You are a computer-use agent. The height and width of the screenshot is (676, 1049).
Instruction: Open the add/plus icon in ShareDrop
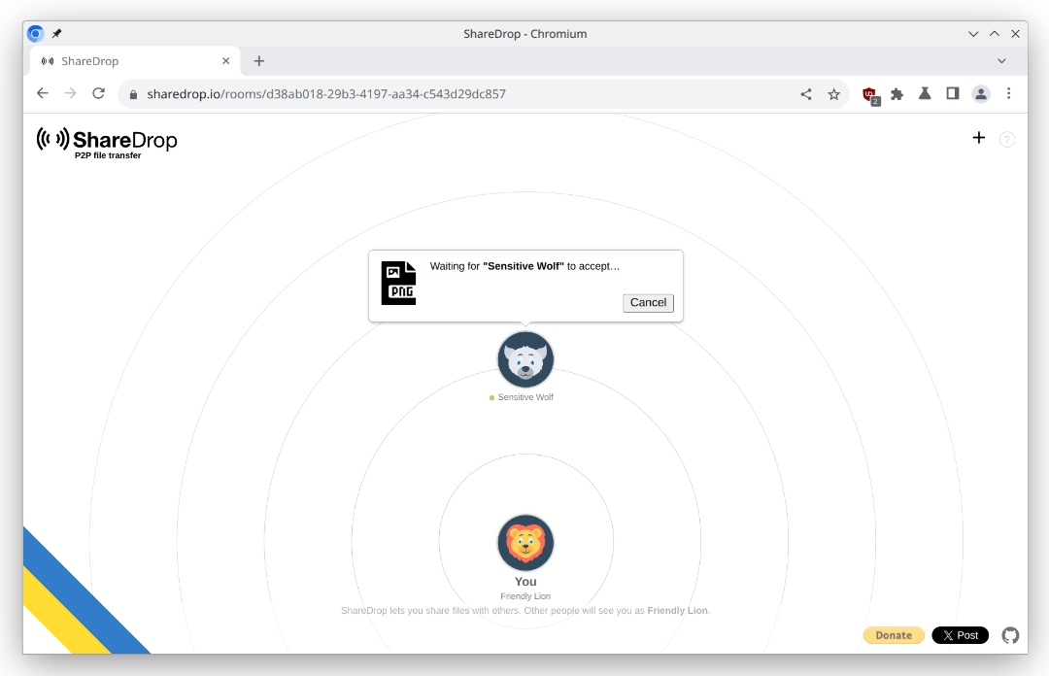979,138
